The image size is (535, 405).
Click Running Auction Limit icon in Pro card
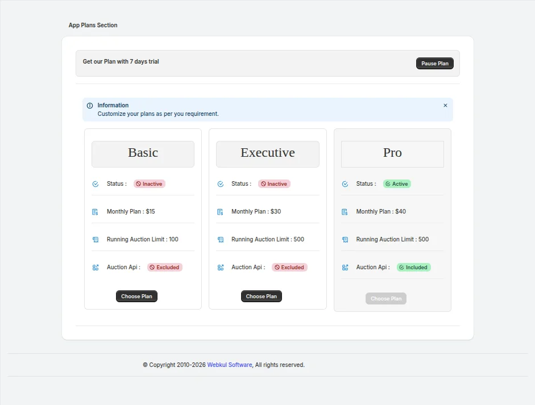345,240
